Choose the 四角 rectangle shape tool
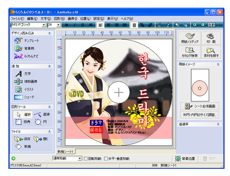Image resolution: width=230 pixels, height=176 pixels. (23, 122)
